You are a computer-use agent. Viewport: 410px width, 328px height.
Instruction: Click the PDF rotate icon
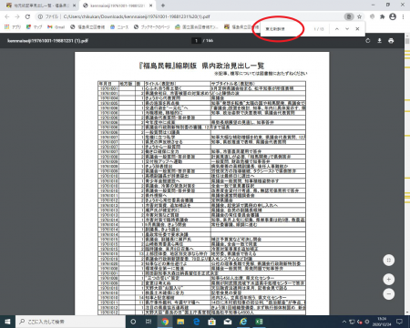click(x=368, y=41)
